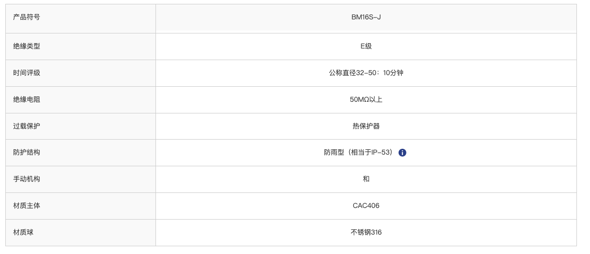The width and height of the screenshot is (590, 254).
Task: Select the 防护结构 label cell
Action: click(80, 153)
